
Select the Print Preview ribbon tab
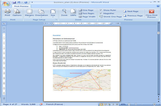pyautogui.click(x=21, y=6)
